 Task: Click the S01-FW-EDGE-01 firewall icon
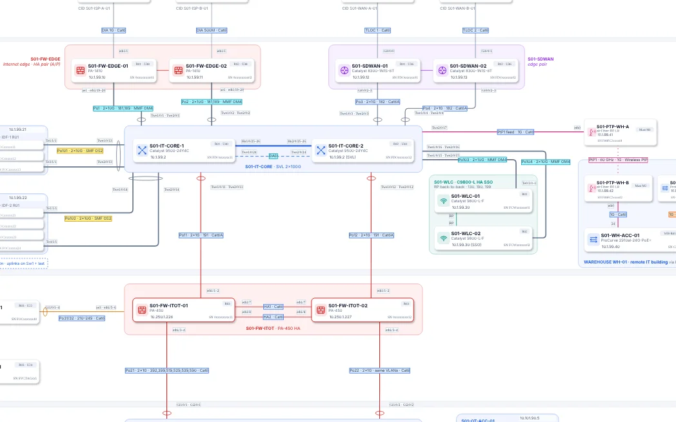tap(81, 70)
